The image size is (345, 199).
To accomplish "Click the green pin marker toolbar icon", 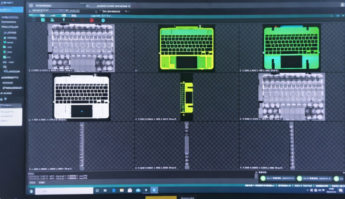I will 64,20.
